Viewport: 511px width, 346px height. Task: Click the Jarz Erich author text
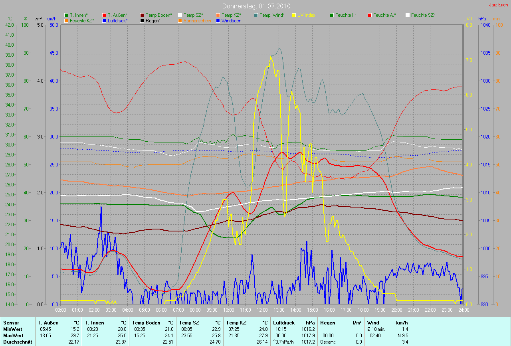click(x=499, y=5)
